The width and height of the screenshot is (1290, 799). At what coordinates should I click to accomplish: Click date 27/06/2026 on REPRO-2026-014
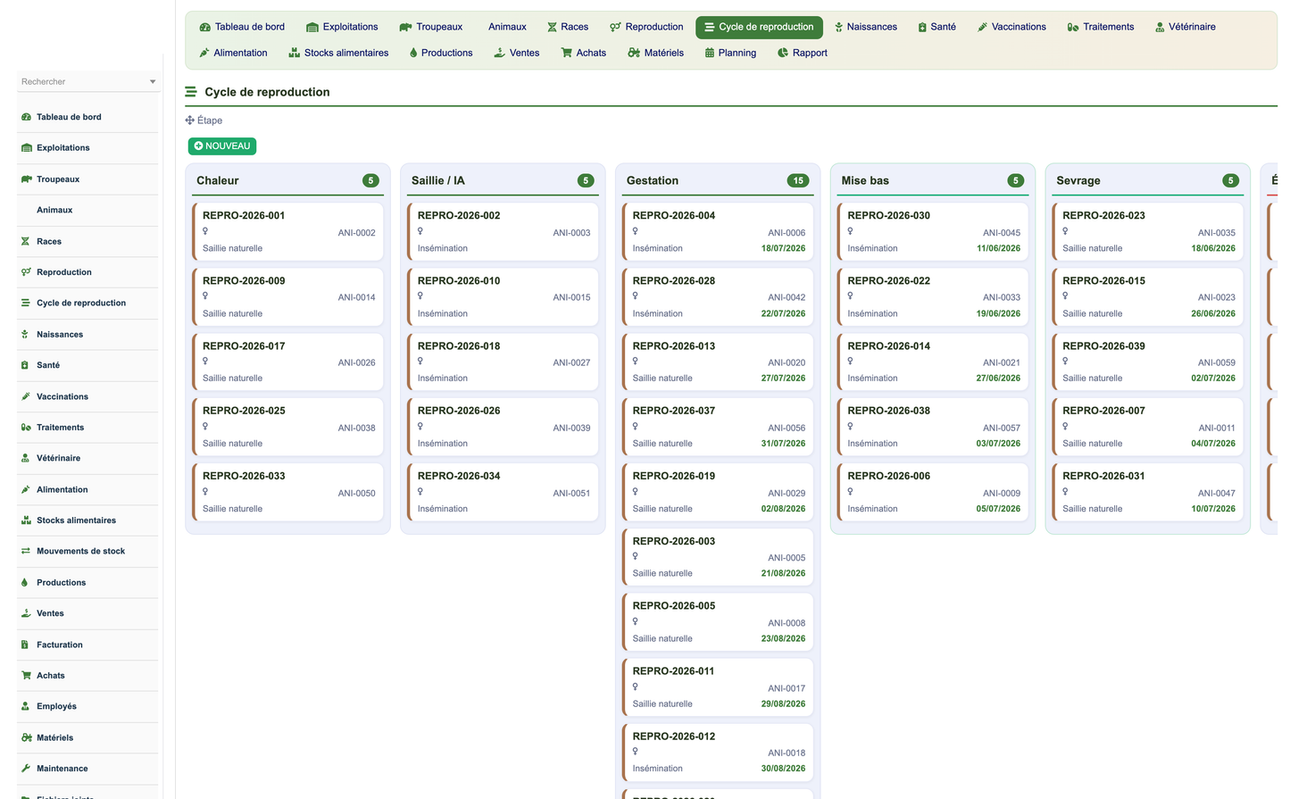tap(998, 379)
